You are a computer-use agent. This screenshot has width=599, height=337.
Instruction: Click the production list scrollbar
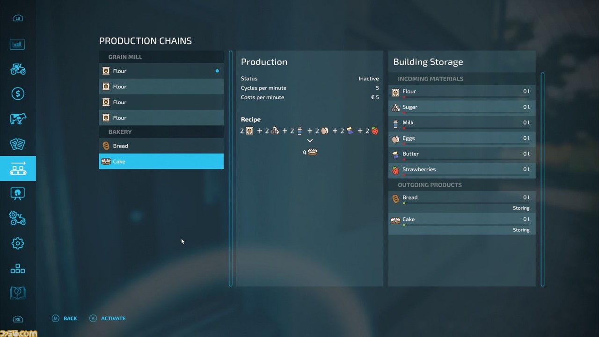coord(231,168)
